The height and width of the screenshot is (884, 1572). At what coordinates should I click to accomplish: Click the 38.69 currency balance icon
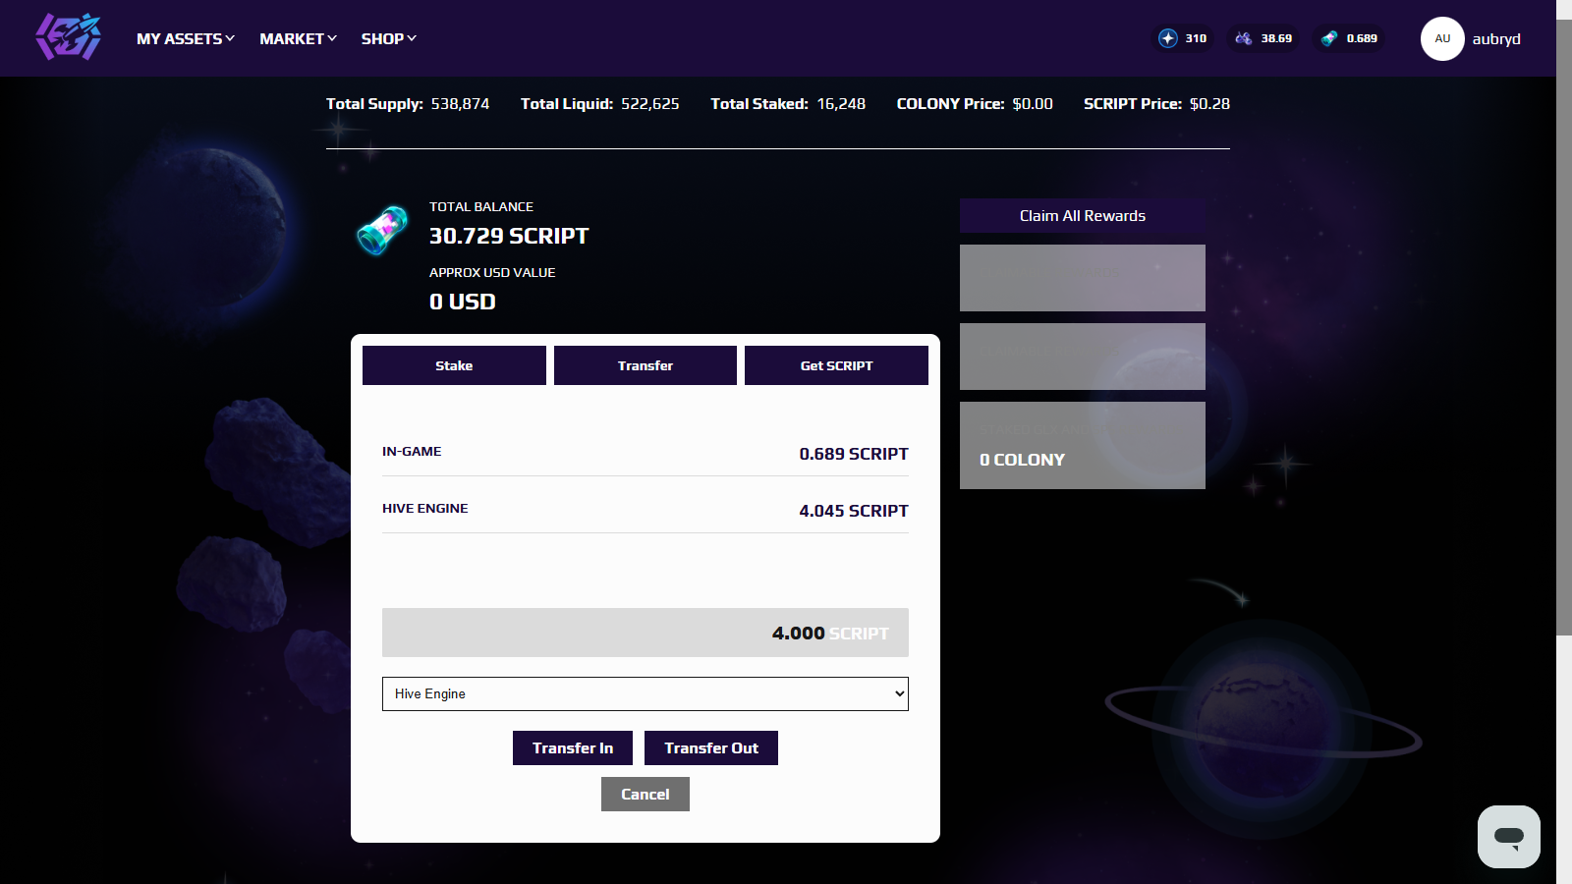pyautogui.click(x=1244, y=38)
